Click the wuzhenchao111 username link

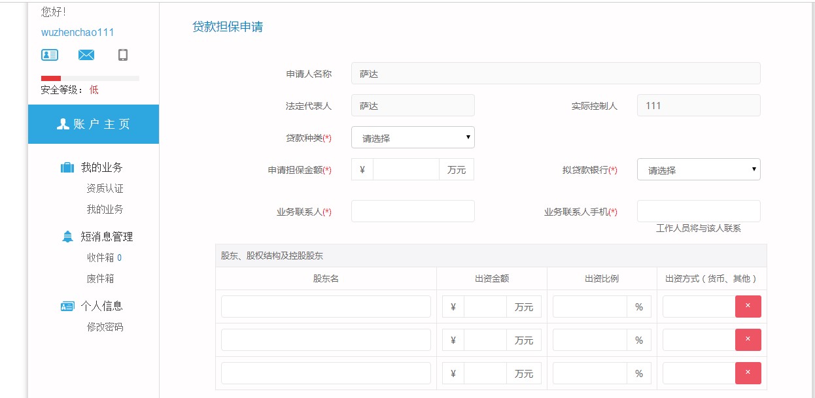pyautogui.click(x=78, y=33)
